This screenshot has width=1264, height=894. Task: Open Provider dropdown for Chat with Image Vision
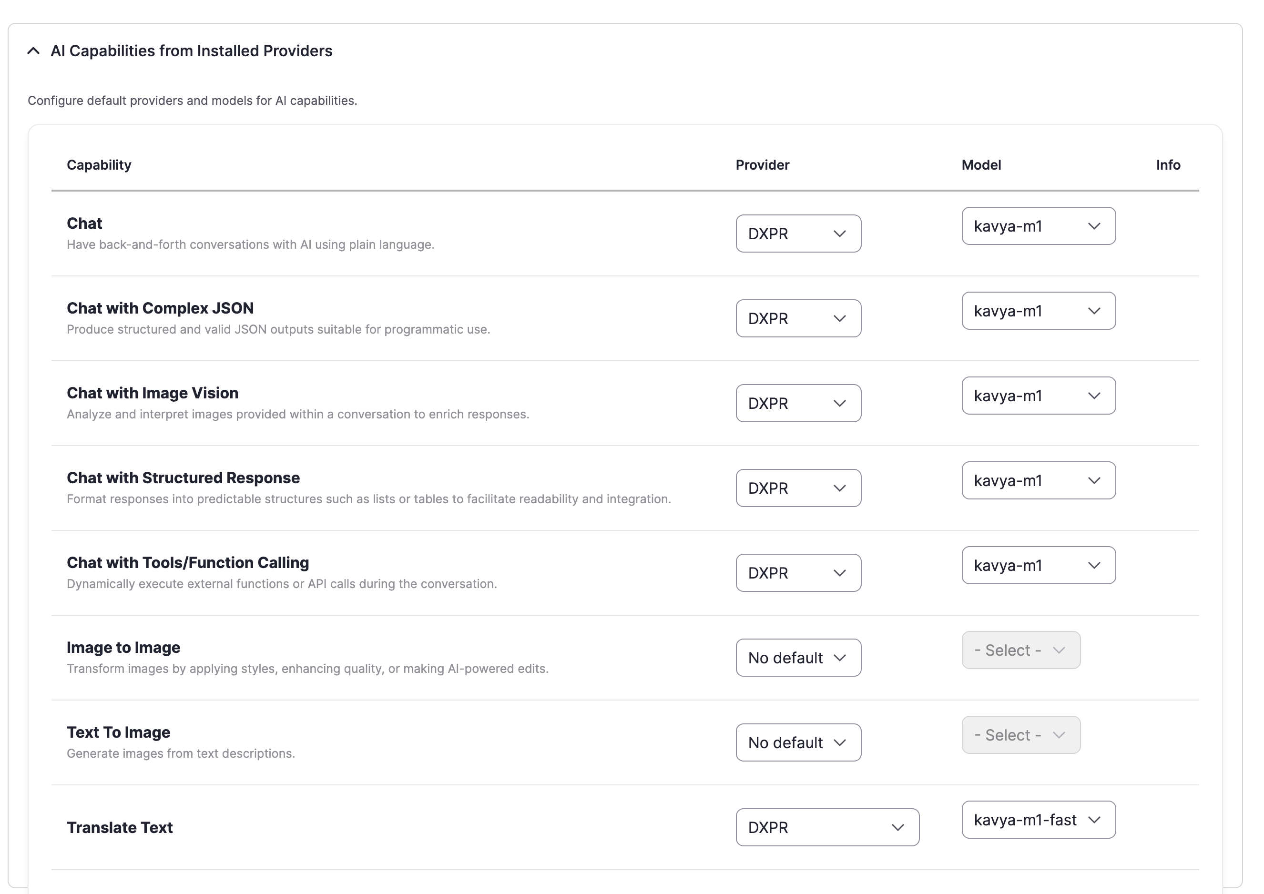[798, 403]
